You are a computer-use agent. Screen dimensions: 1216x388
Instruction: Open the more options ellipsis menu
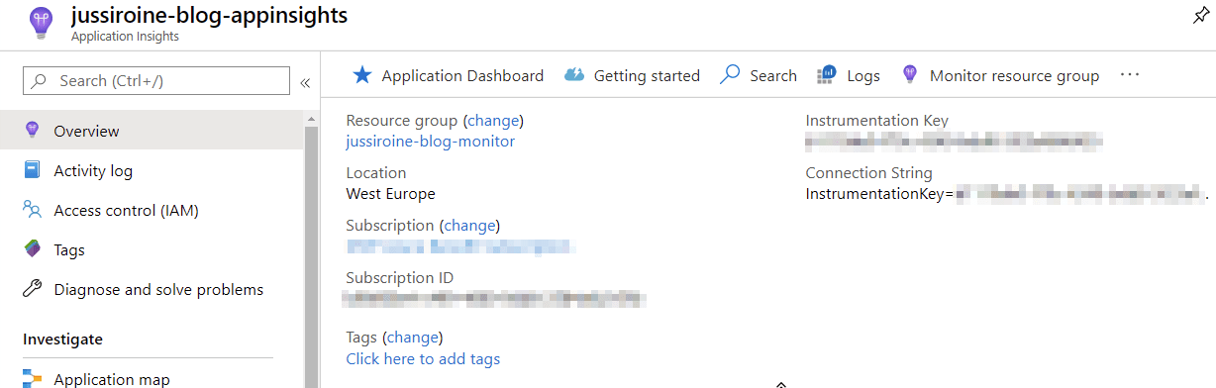click(1130, 75)
